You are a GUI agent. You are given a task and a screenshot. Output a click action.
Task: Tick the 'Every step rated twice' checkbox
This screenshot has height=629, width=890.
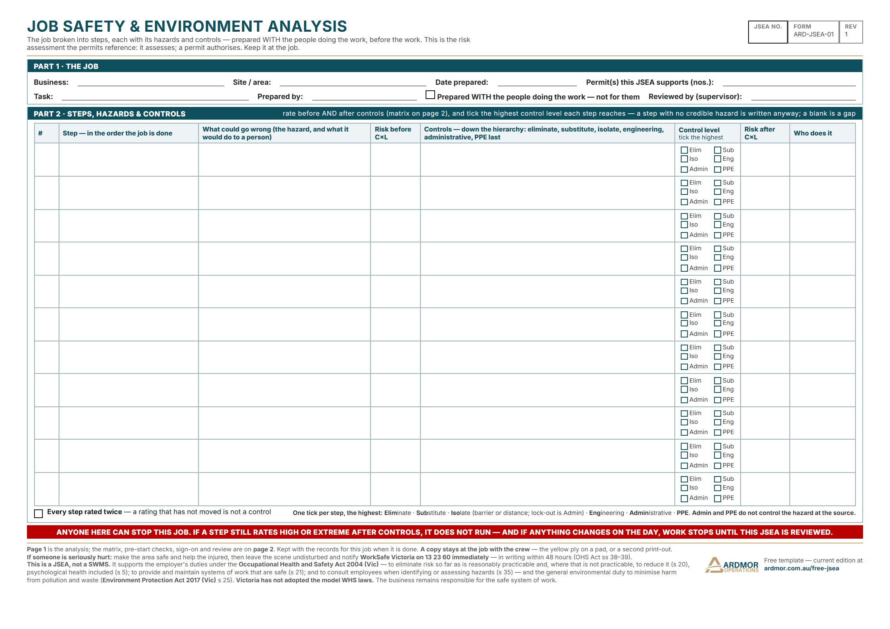tap(38, 514)
